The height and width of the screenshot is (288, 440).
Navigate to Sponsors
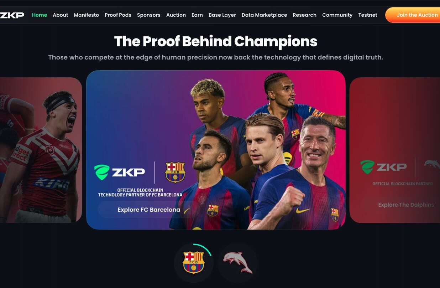[x=149, y=15]
